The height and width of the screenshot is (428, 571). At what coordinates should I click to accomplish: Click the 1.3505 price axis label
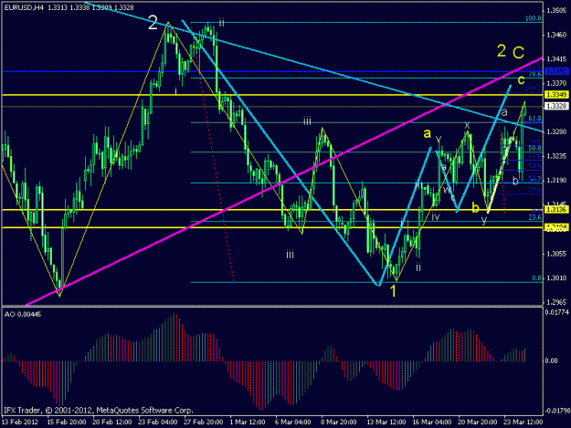(556, 11)
